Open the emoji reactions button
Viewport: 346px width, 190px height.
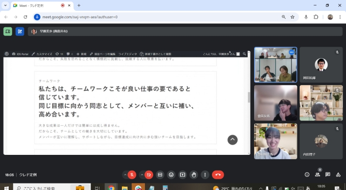pyautogui.click(x=171, y=175)
